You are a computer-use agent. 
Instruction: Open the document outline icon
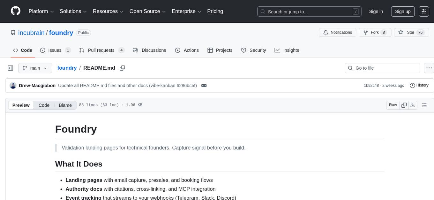point(424,105)
